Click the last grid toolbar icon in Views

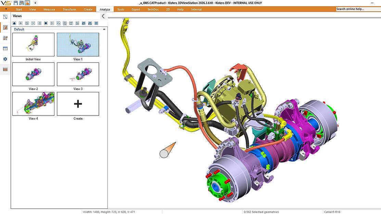tap(96, 23)
